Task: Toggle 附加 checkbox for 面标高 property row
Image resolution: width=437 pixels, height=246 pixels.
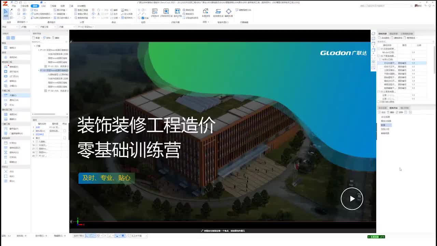Action: point(65,131)
